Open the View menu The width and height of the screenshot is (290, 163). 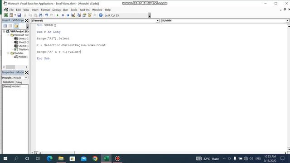point(26,10)
